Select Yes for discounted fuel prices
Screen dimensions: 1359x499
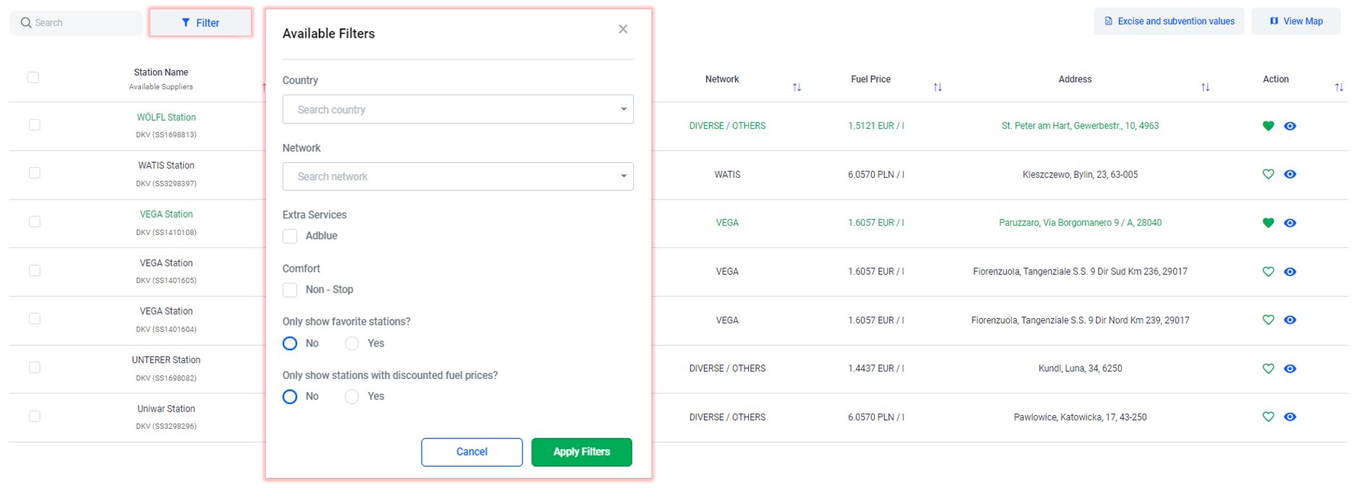point(352,397)
